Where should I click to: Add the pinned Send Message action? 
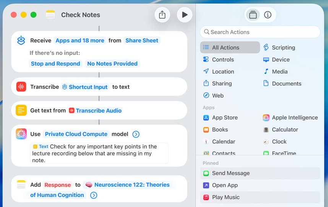point(231,173)
